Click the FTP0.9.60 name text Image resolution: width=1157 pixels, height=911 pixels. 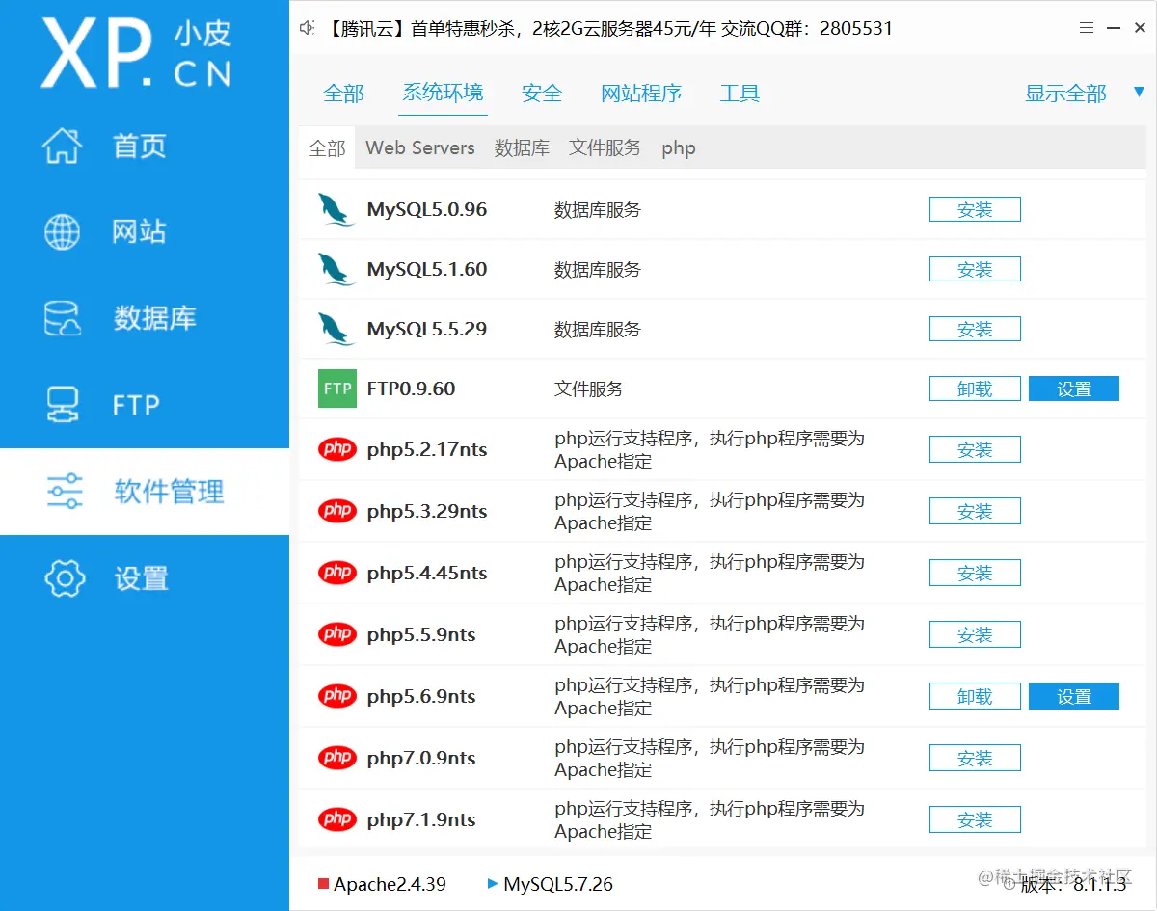[x=411, y=389]
